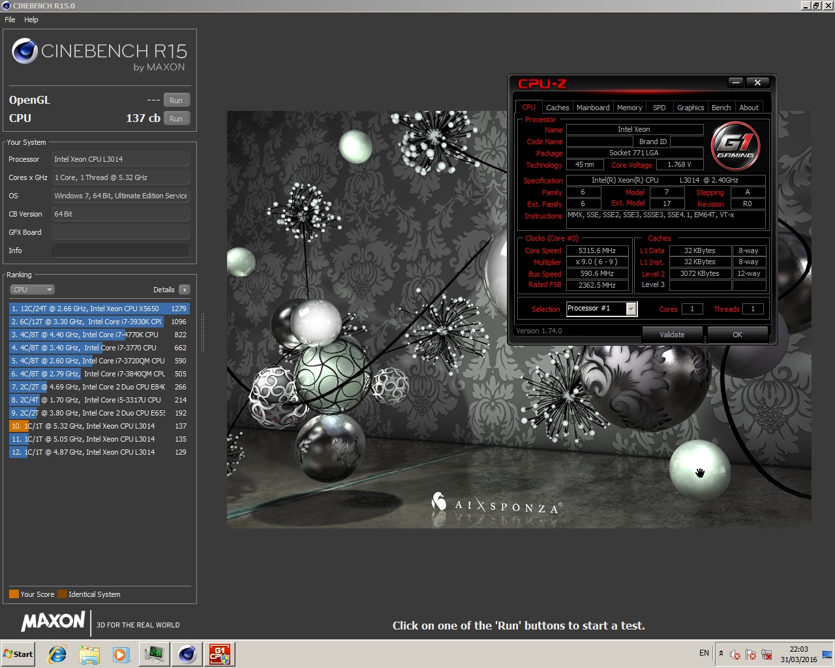Select ranking row 9 Core 2 Duo 3.80 GHz
This screenshot has width=835, height=668.
[x=99, y=413]
